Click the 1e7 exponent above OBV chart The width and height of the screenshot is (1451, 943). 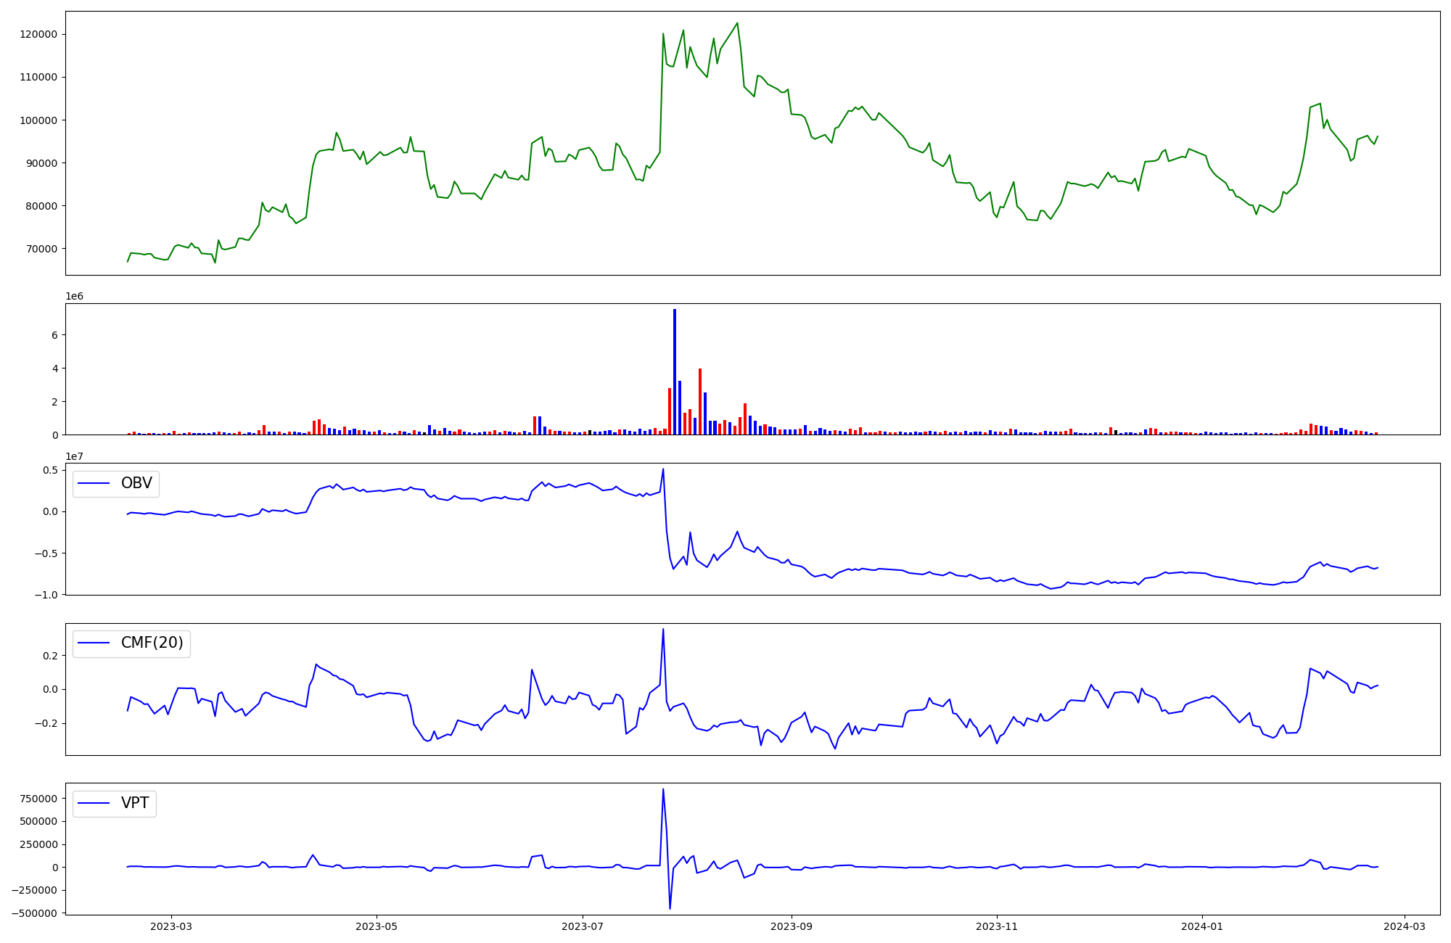74,456
